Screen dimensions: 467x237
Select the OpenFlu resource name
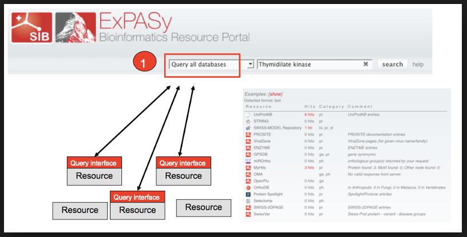[262, 181]
